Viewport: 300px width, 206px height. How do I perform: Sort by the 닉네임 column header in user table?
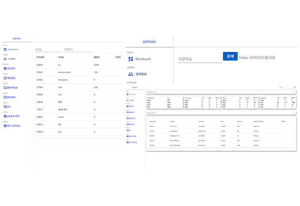click(x=61, y=58)
